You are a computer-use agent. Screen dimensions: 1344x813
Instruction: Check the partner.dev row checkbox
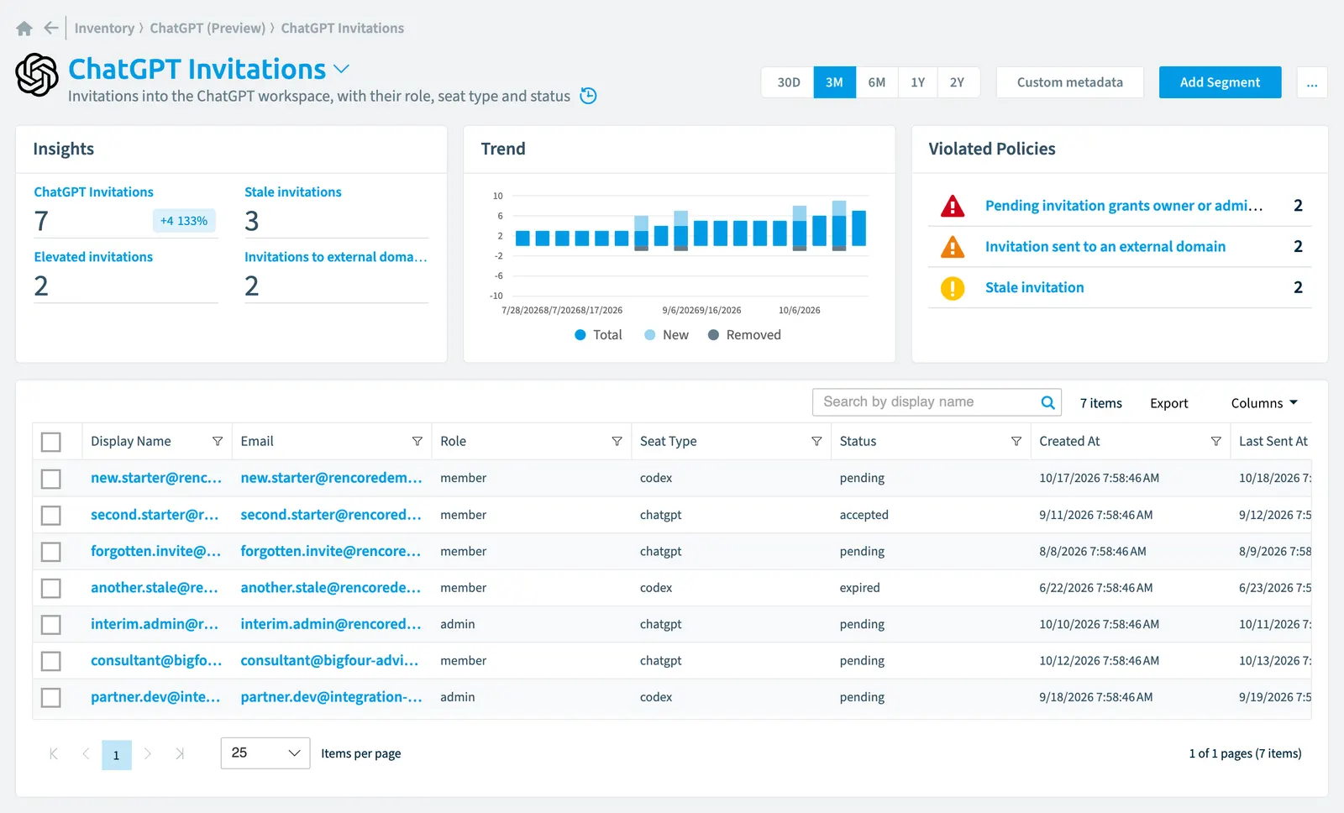click(x=51, y=697)
